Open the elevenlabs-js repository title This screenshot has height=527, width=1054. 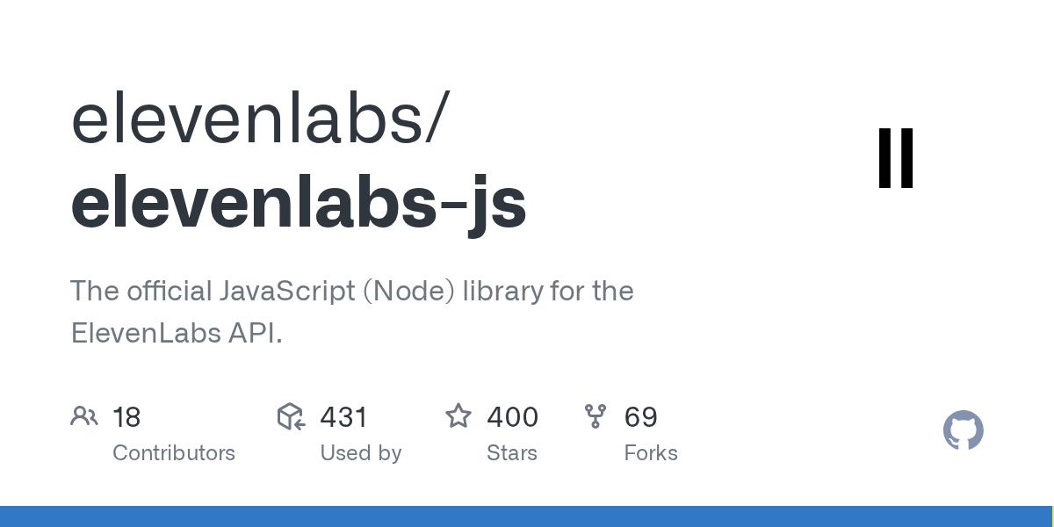tap(299, 202)
